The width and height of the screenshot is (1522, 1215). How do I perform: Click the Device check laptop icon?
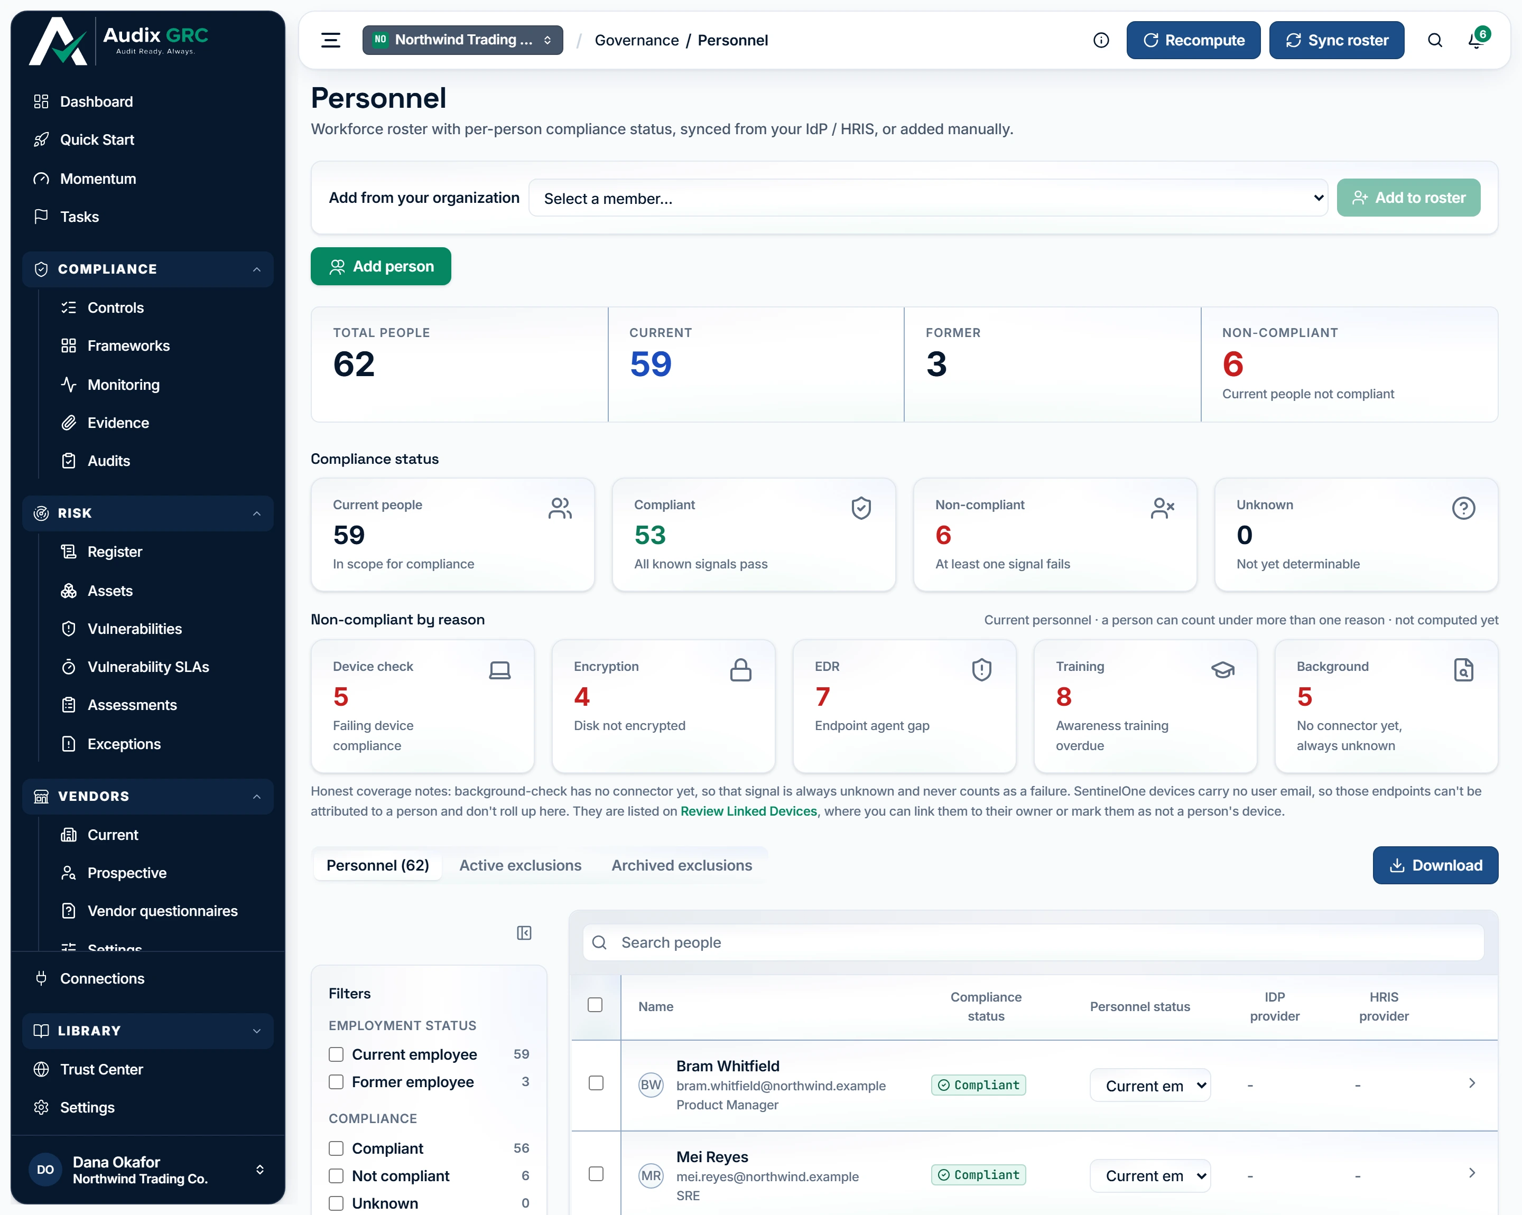[x=500, y=670]
